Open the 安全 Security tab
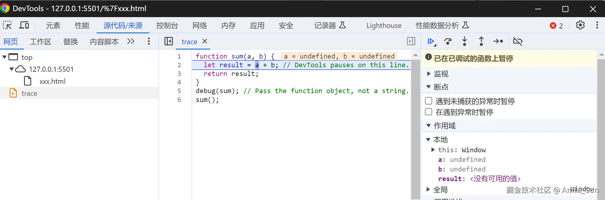This screenshot has height=200, width=605. click(x=286, y=26)
